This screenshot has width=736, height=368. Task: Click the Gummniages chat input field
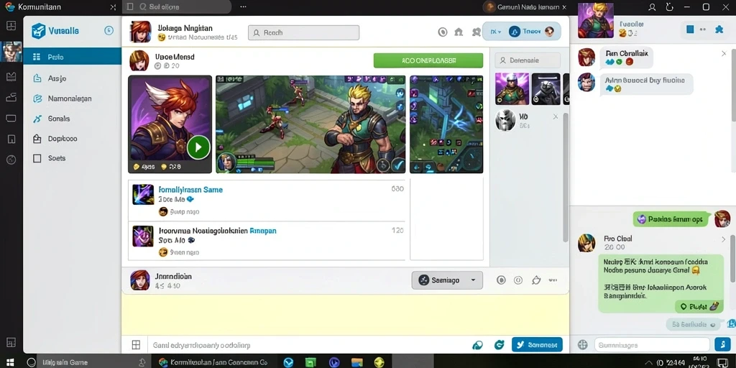pyautogui.click(x=652, y=344)
